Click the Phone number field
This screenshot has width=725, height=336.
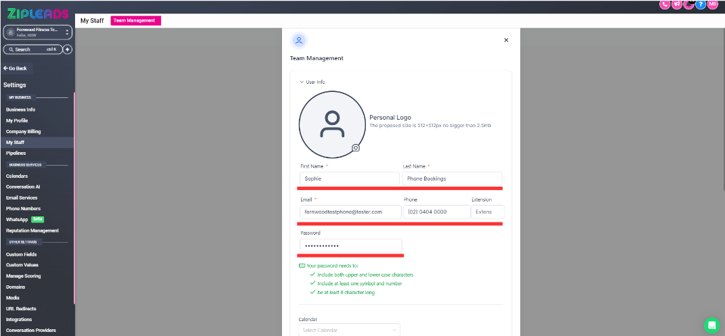[436, 212]
